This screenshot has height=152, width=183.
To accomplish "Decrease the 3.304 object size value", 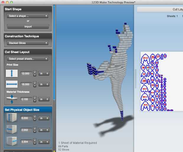I will (35, 143).
